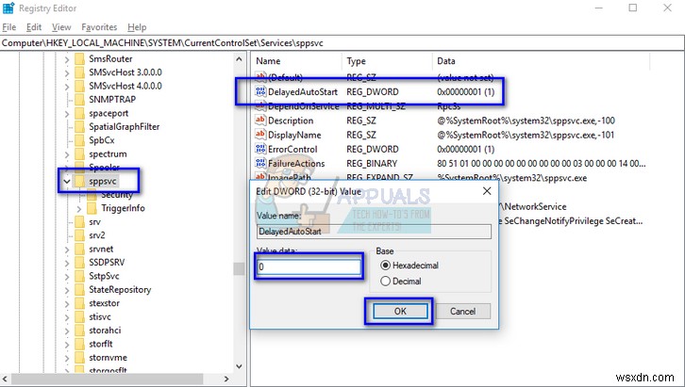Click the srv folder icon

(x=80, y=222)
